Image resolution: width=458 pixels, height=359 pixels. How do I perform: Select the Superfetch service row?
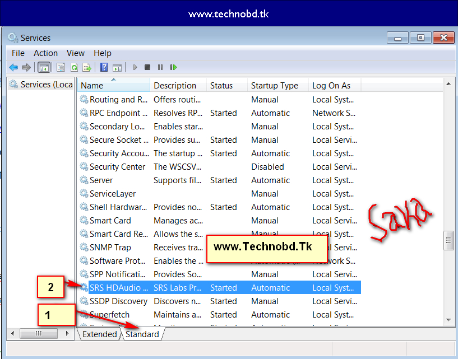[110, 314]
